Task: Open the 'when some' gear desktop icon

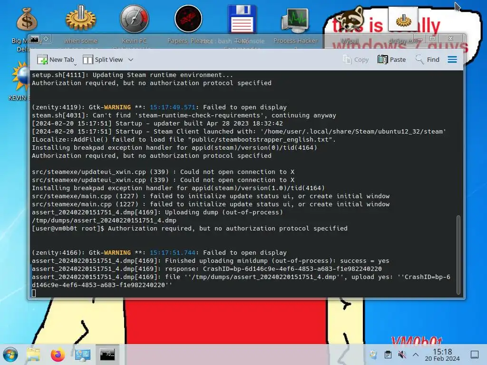Action: tap(81, 19)
